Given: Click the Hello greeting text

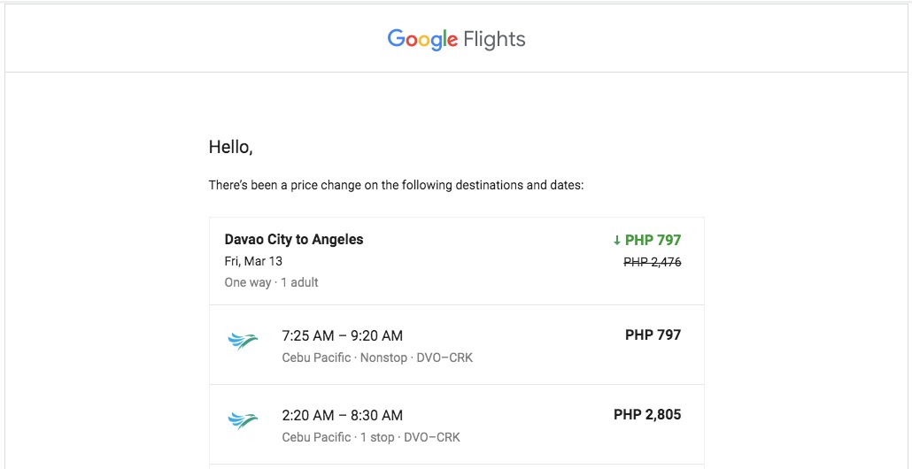Looking at the screenshot, I should [x=230, y=147].
